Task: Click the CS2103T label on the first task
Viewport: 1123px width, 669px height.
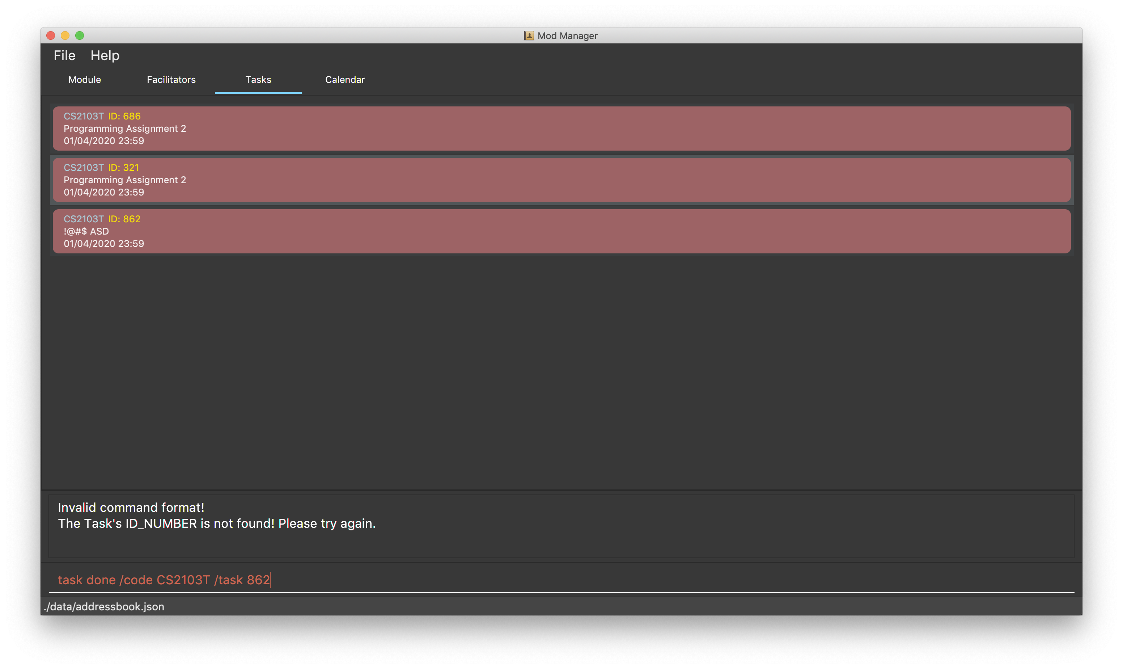Action: 83,116
